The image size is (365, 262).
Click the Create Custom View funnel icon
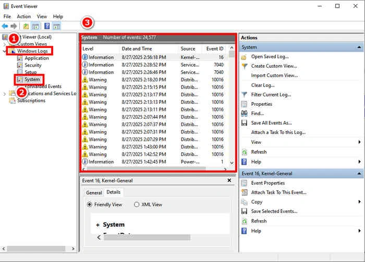point(244,66)
